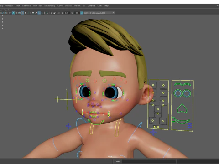This screenshot has height=164, width=219.
Task: Select the blue plus control near character's shoulder
Action: (x=68, y=126)
